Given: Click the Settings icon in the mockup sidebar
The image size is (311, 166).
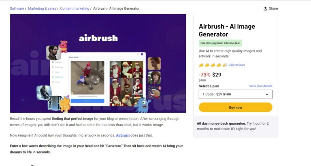Looking at the screenshot, I should tap(53, 82).
